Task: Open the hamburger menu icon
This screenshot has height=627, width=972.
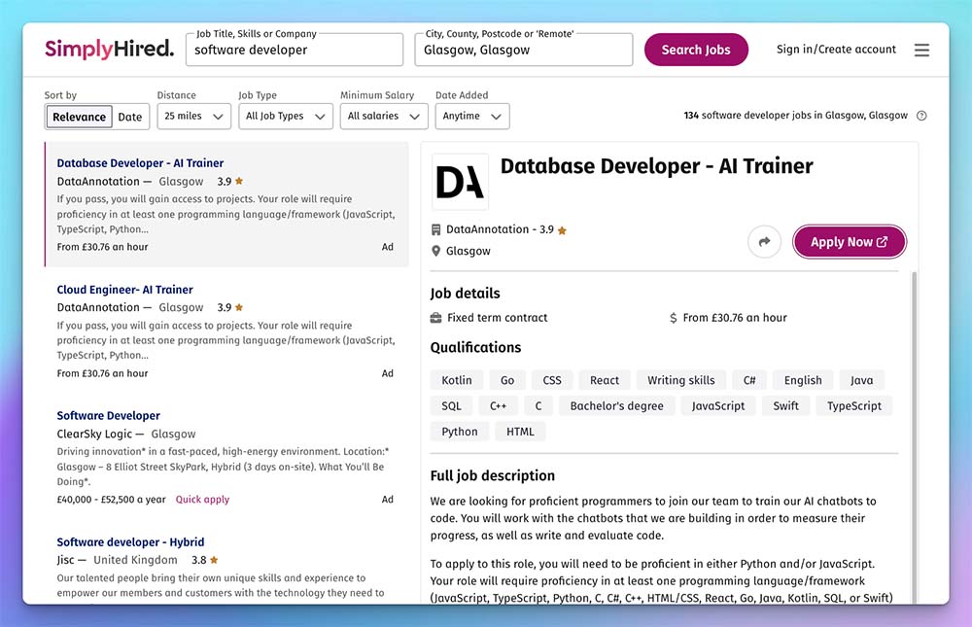Action: tap(921, 50)
